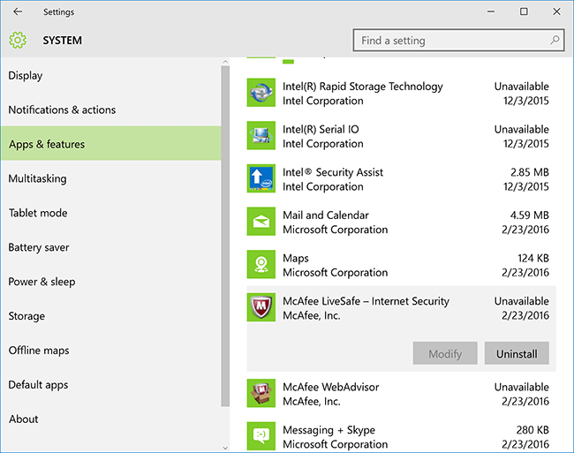Go back with the arrow icon

18,11
